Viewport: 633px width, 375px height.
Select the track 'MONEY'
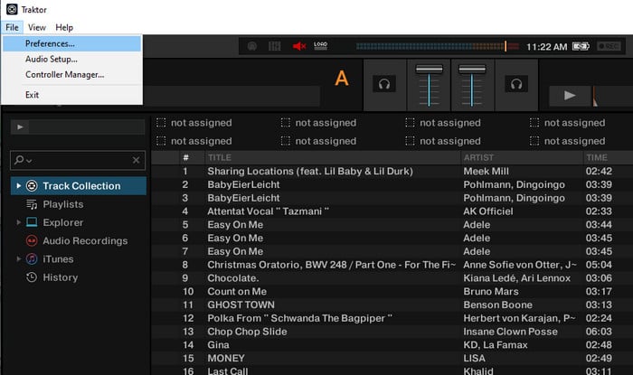[226, 358]
